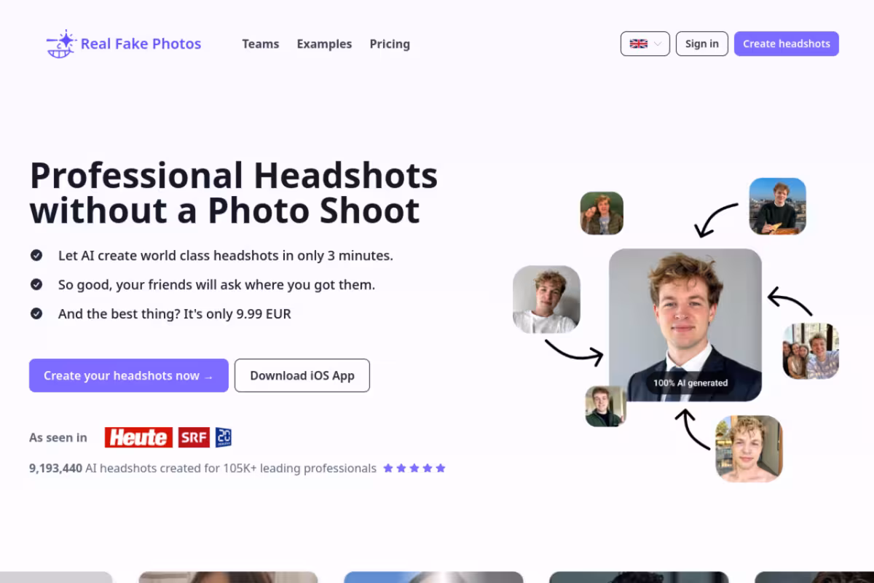Click the Professional Headshots without a Photo Shoot heading
Screen dimensions: 874x583
pos(234,193)
